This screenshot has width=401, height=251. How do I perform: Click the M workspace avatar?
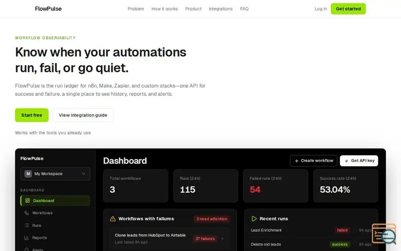[x=28, y=174]
